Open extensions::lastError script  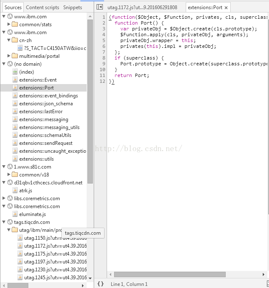[x=41, y=112]
